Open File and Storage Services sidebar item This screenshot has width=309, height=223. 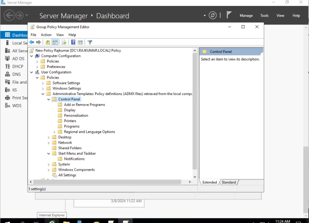(x=16, y=82)
